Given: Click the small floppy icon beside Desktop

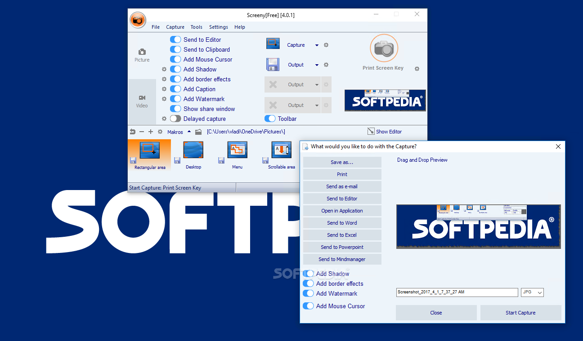Looking at the screenshot, I should pyautogui.click(x=177, y=160).
